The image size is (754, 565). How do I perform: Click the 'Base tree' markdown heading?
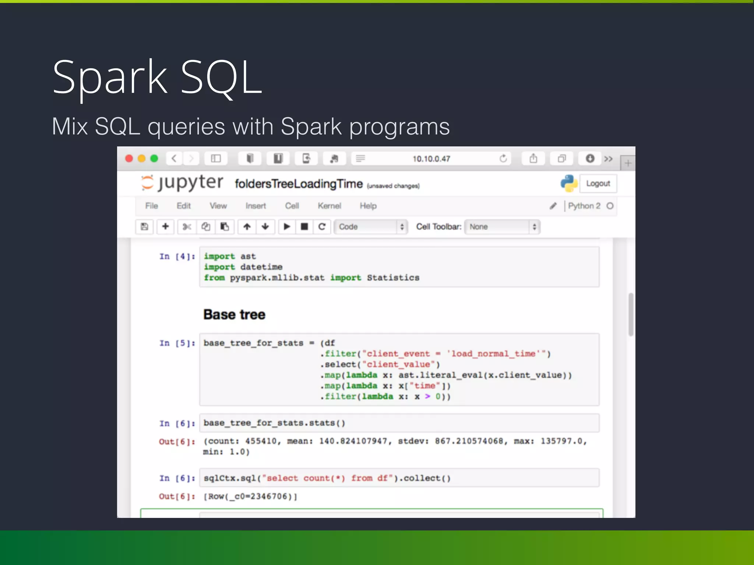tap(234, 315)
